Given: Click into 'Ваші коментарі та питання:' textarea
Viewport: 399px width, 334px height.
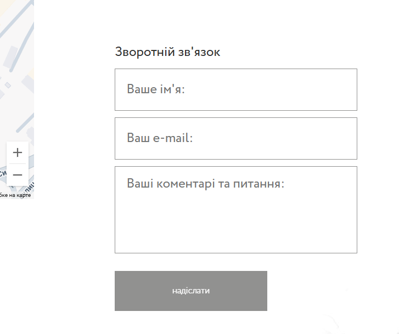Looking at the screenshot, I should [236, 210].
